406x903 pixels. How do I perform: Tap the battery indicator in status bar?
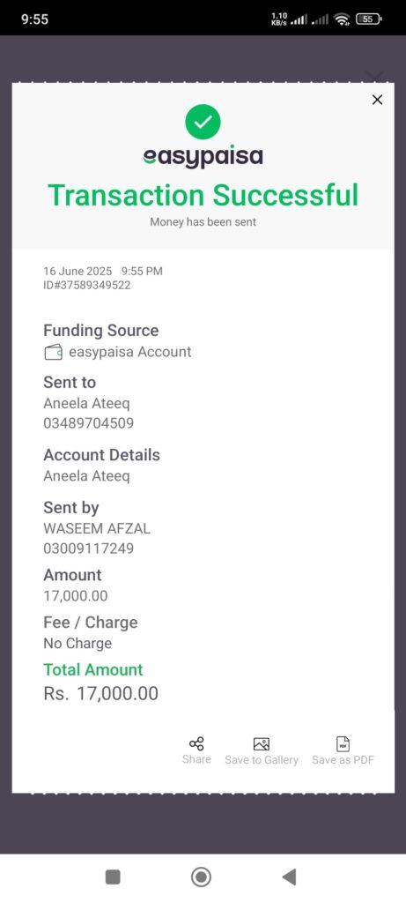pos(369,19)
